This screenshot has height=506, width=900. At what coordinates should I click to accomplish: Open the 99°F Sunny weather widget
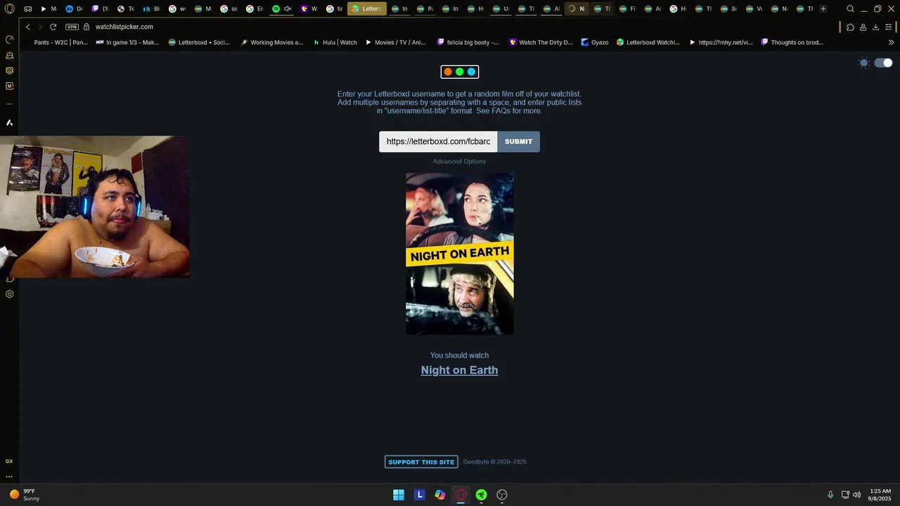click(x=24, y=495)
